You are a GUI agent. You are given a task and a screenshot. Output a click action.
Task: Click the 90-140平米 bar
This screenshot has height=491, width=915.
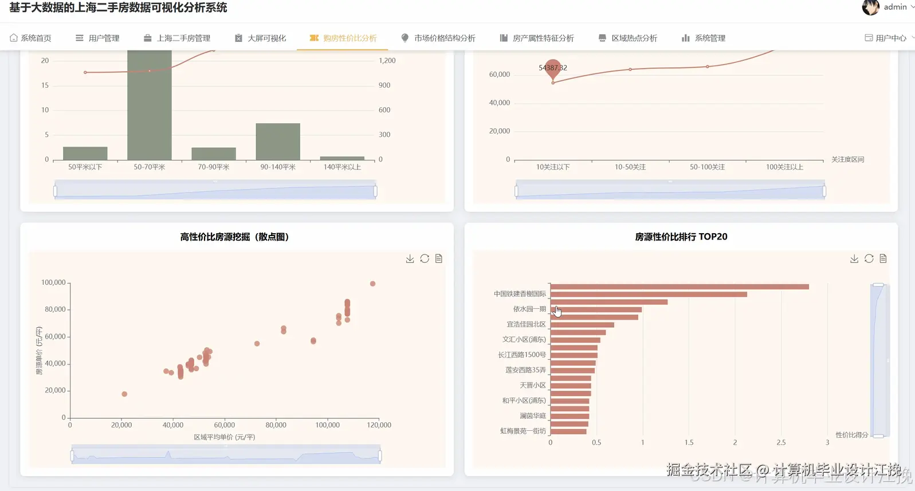coord(278,142)
